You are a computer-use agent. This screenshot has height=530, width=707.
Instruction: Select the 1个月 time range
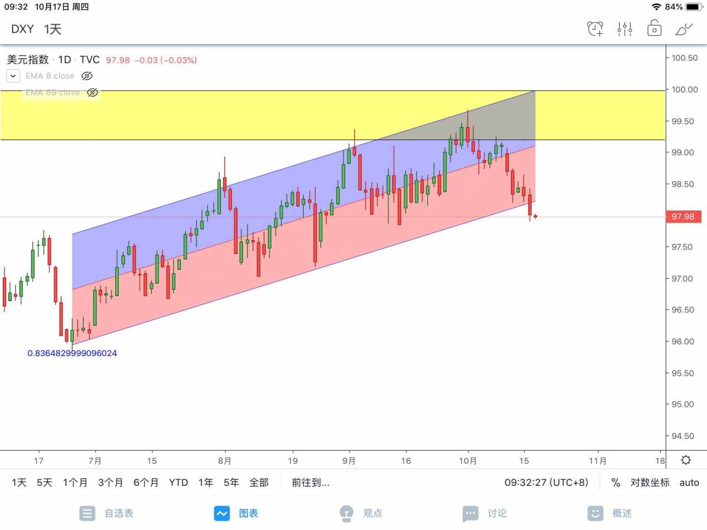75,483
